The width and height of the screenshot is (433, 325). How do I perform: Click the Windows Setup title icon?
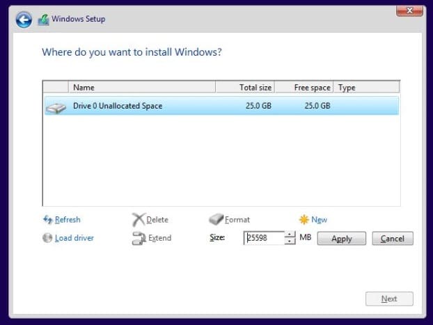(43, 19)
